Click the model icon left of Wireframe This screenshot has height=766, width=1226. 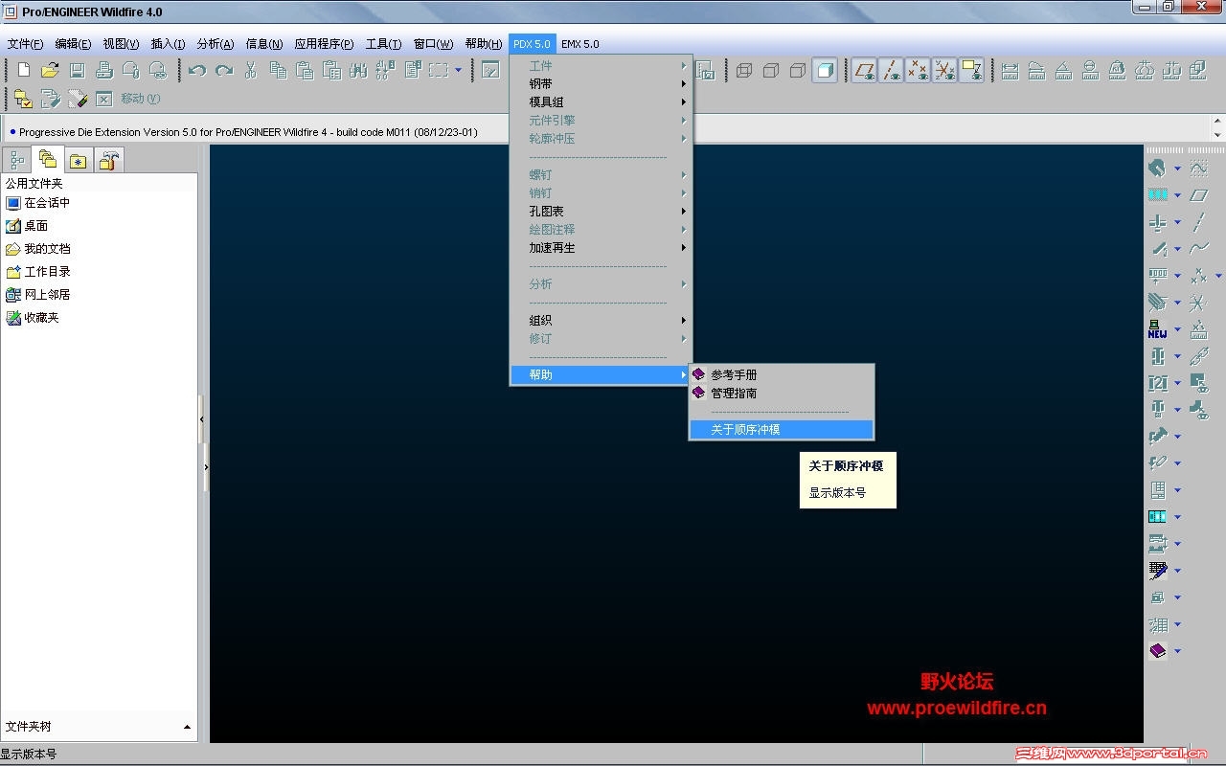coord(706,70)
